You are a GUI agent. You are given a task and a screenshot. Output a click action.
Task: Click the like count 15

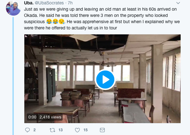point(85,130)
